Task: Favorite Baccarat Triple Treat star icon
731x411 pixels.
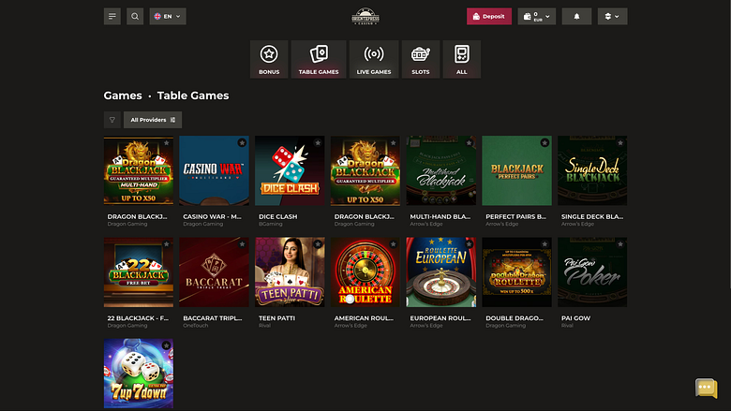Action: pyautogui.click(x=242, y=244)
